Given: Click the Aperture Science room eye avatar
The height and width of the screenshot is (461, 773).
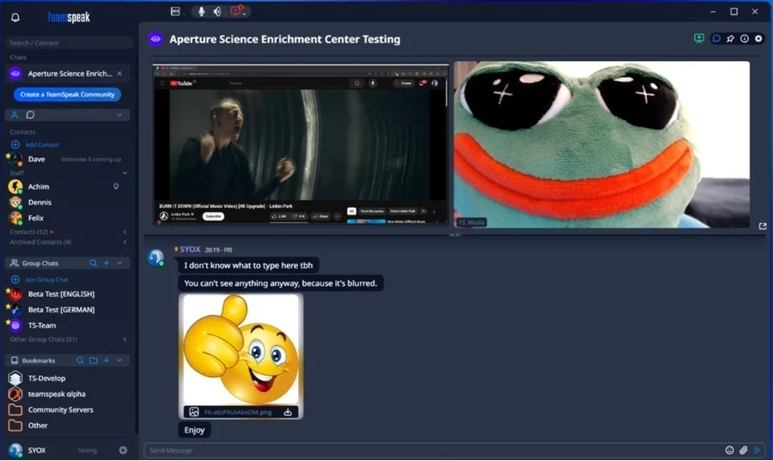Looking at the screenshot, I should pos(155,39).
